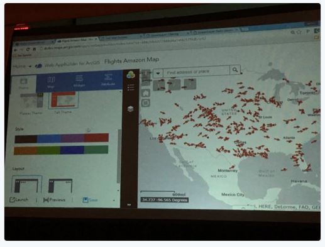The image size is (325, 247).
Task: Pick the dark green style swatch
Action: (96, 150)
